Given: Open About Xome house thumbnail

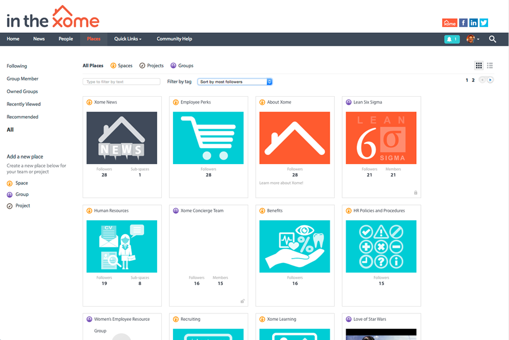Looking at the screenshot, I should (x=295, y=138).
